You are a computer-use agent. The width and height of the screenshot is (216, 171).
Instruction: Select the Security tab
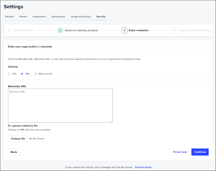click(x=101, y=16)
